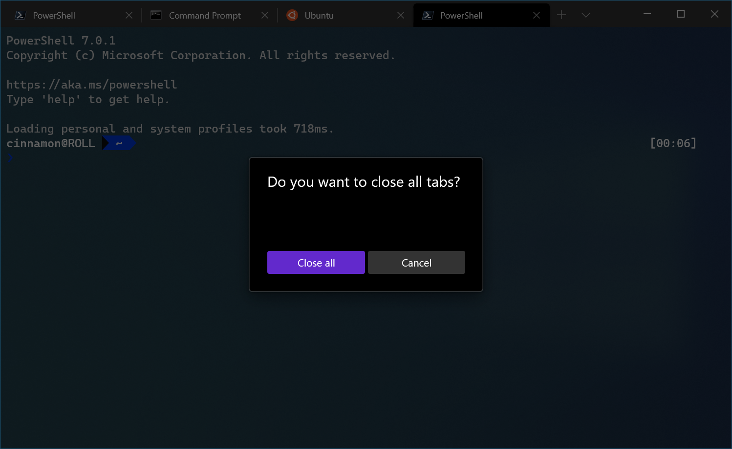Click the Command Prompt icon on its tab
This screenshot has height=449, width=732.
point(155,15)
